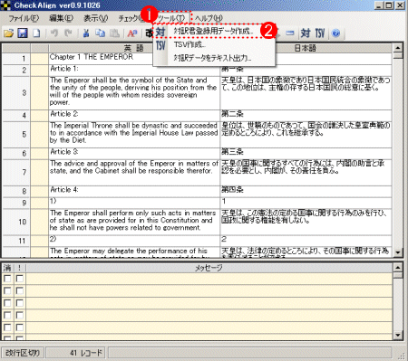Tick the ! checkbox in second message row
Viewport: 408px width, 361px height.
pos(20,290)
